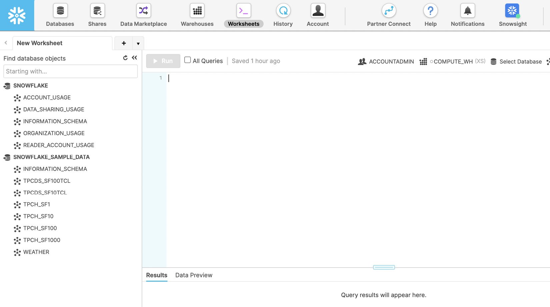This screenshot has height=307, width=550.
Task: Click the DATA_SHARING_USAGE schema icon
Action: pos(17,110)
